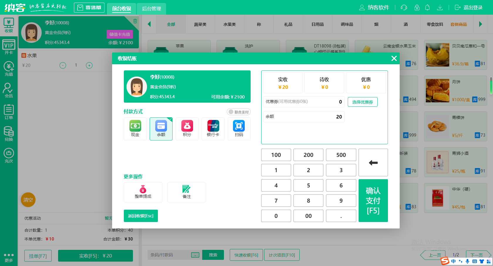Go to 下一页 in product pagination
This screenshot has width=493, height=266.
point(477,255)
